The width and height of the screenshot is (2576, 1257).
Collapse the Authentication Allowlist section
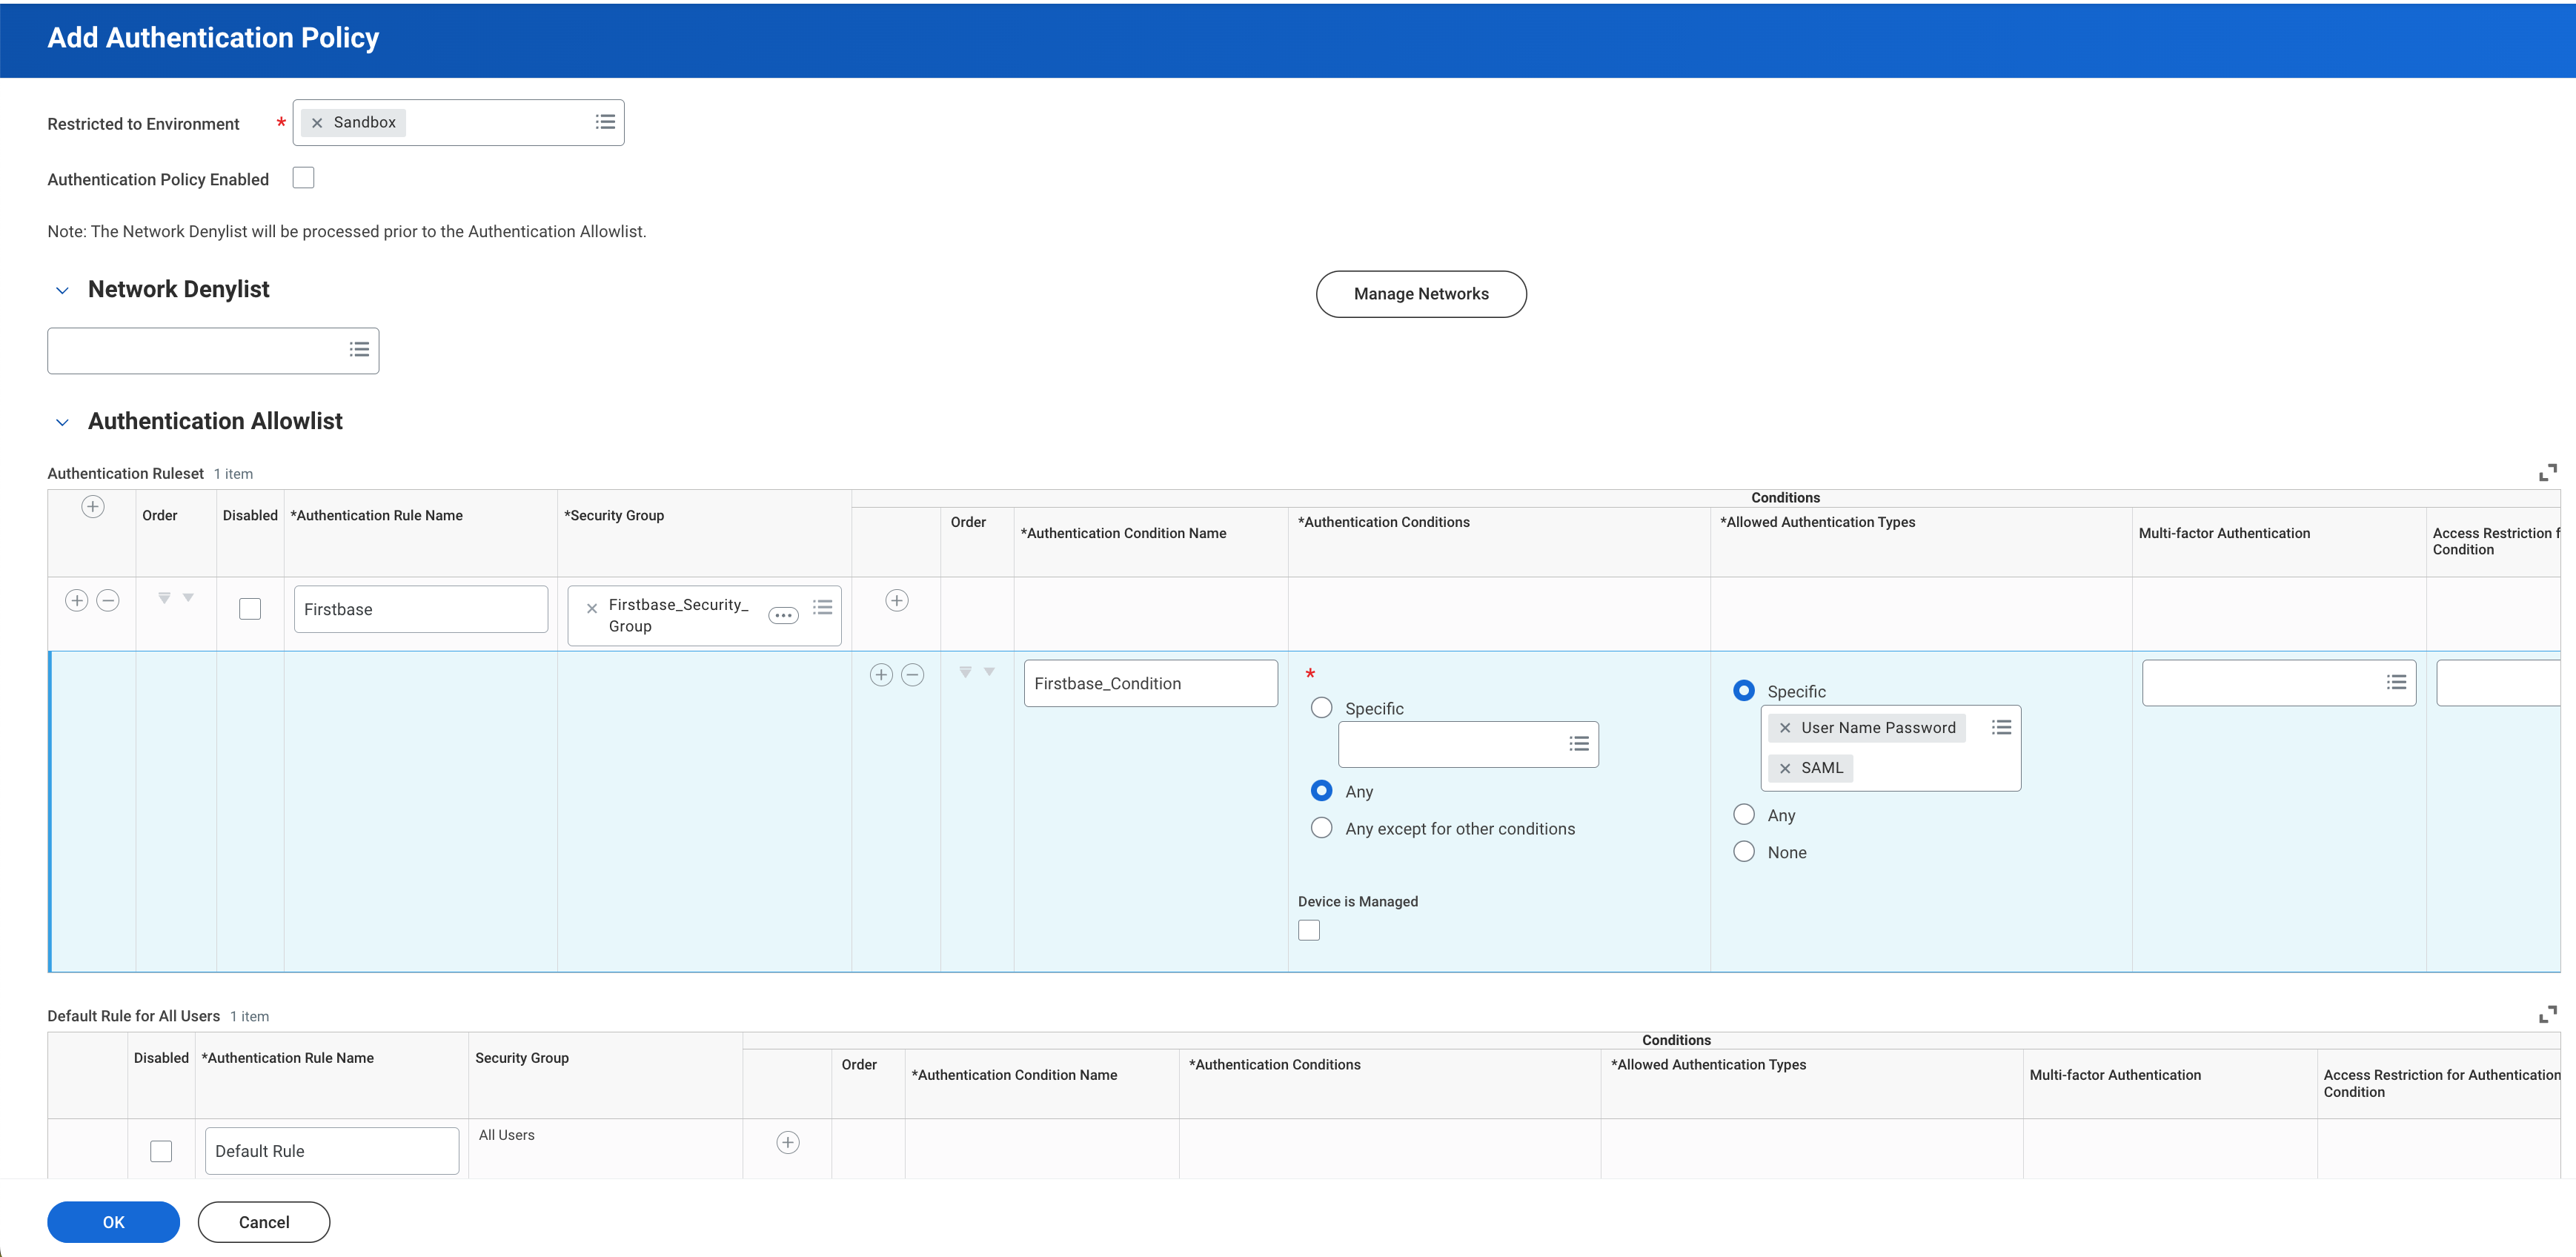[x=62, y=422]
